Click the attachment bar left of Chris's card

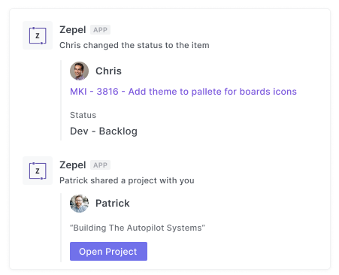tap(61, 100)
